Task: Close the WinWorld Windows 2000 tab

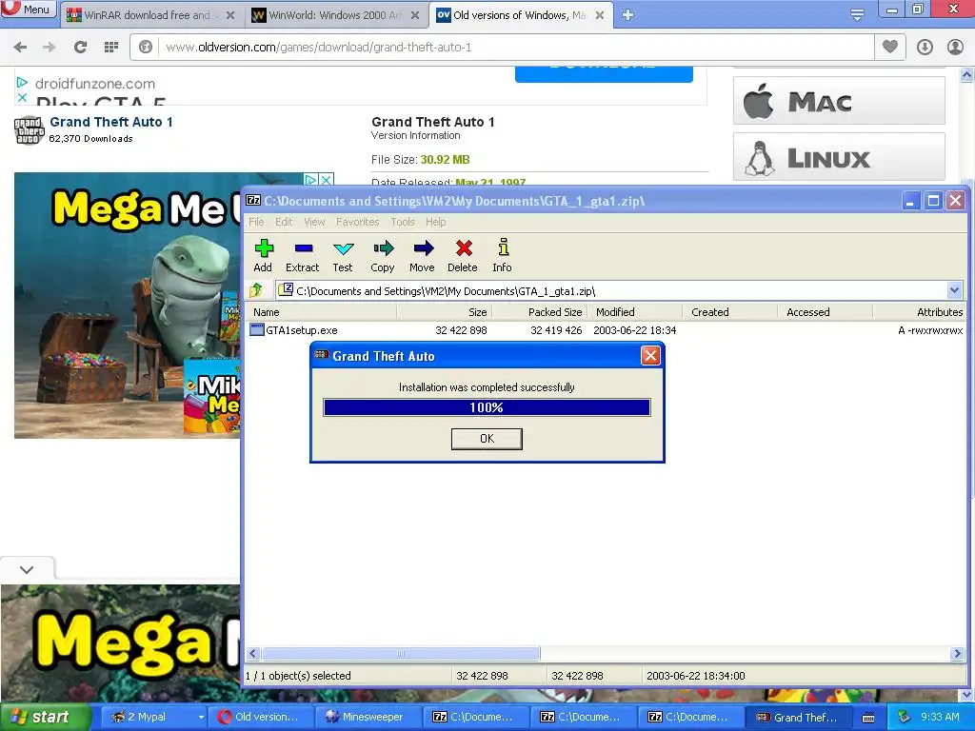Action: (x=415, y=15)
